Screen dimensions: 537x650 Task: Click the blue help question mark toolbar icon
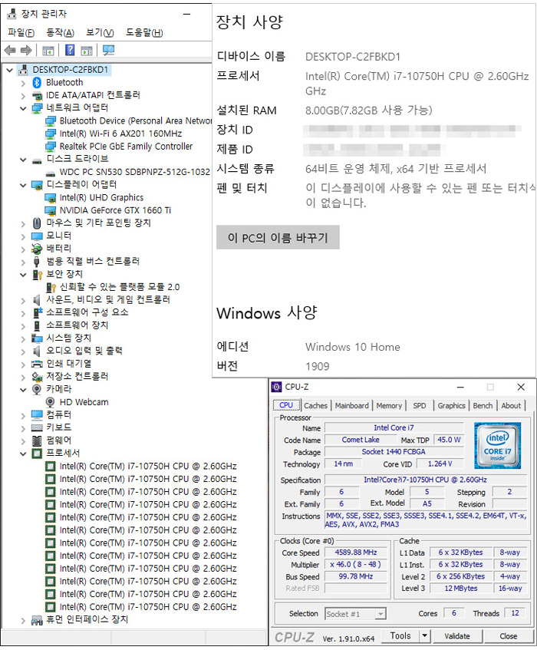pyautogui.click(x=70, y=51)
